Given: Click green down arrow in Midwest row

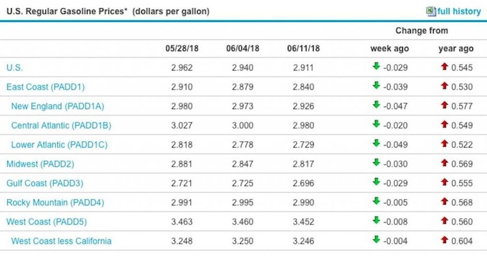Looking at the screenshot, I should (376, 163).
